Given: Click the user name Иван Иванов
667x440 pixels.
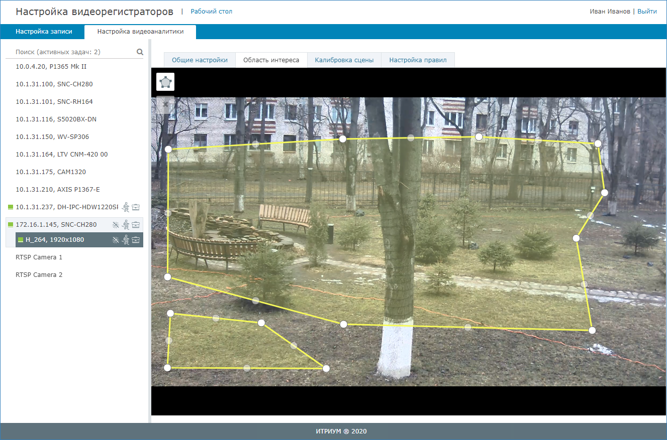Looking at the screenshot, I should pos(610,11).
